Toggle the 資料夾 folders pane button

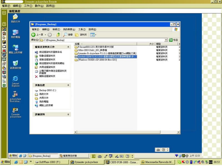(x=81, y=35)
